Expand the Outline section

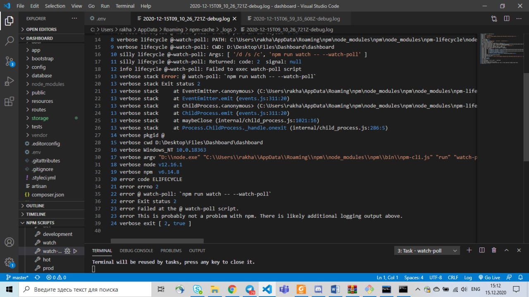click(52, 206)
